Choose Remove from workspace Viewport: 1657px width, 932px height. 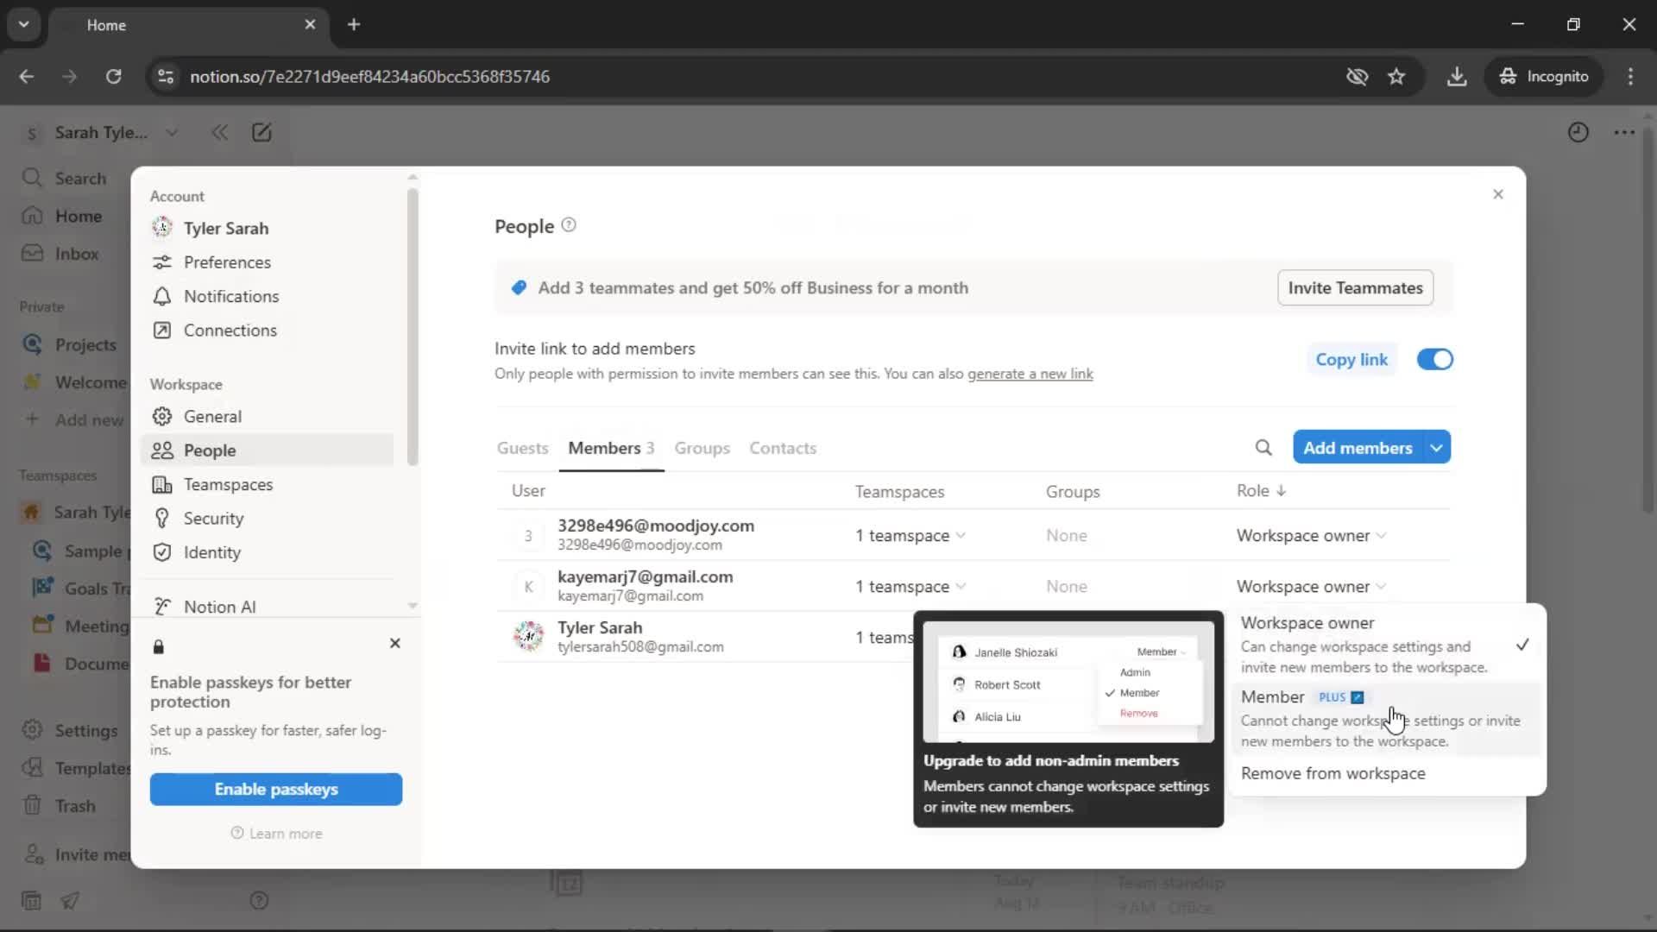click(x=1387, y=774)
